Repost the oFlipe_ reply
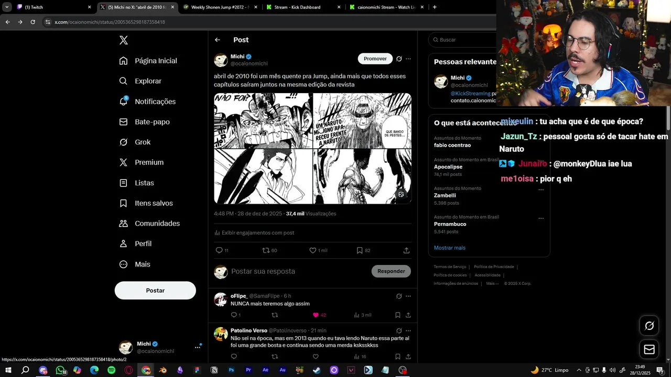Screen dimensions: 671x377 tap(275, 315)
